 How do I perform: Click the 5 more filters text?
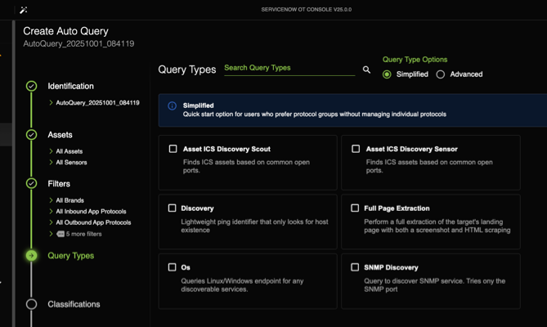(x=84, y=234)
